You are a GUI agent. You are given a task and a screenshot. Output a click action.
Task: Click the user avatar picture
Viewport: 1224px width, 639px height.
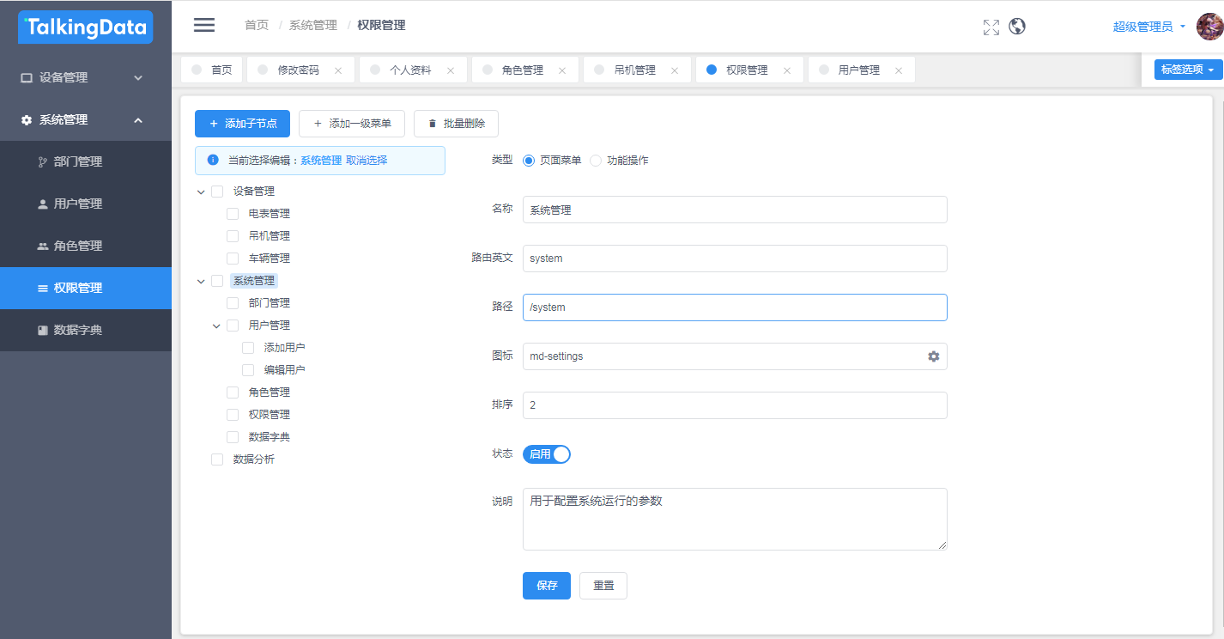1209,27
